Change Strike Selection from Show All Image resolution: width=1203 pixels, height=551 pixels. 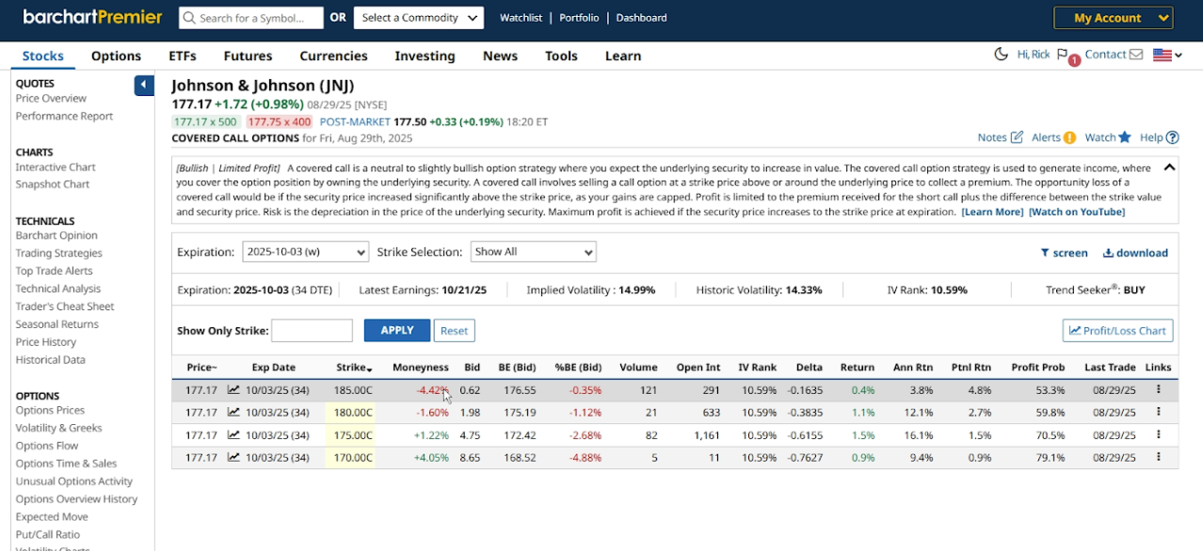pyautogui.click(x=533, y=251)
